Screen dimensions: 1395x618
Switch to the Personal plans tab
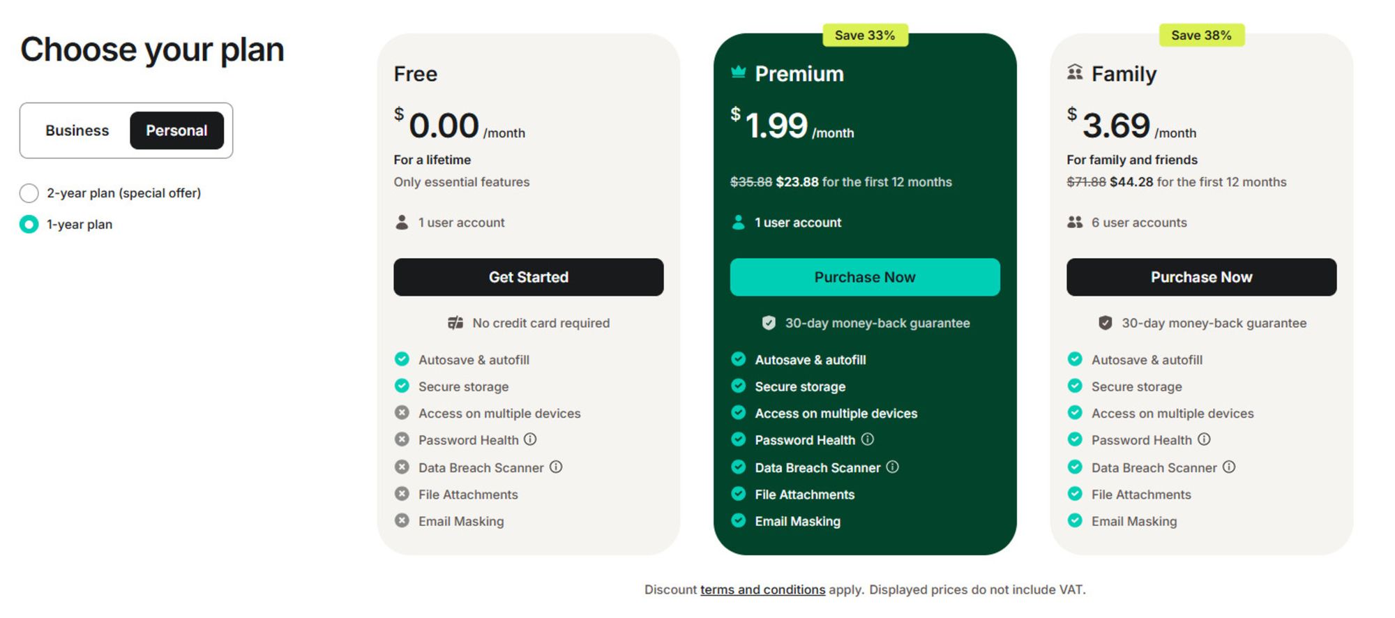coord(176,130)
